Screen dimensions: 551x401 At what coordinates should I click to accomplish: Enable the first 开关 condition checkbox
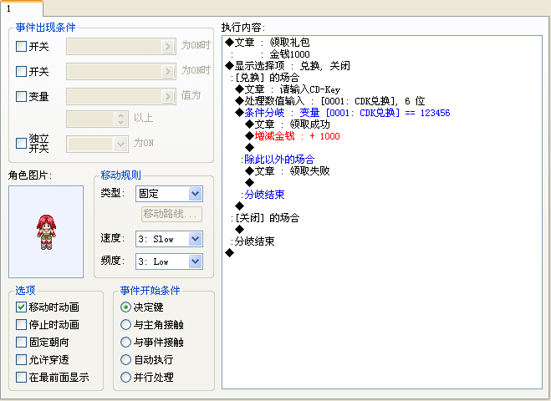pyautogui.click(x=21, y=46)
